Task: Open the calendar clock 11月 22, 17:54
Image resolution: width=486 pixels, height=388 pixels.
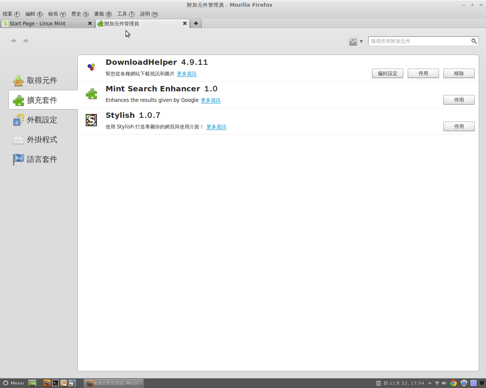Action: click(404, 383)
